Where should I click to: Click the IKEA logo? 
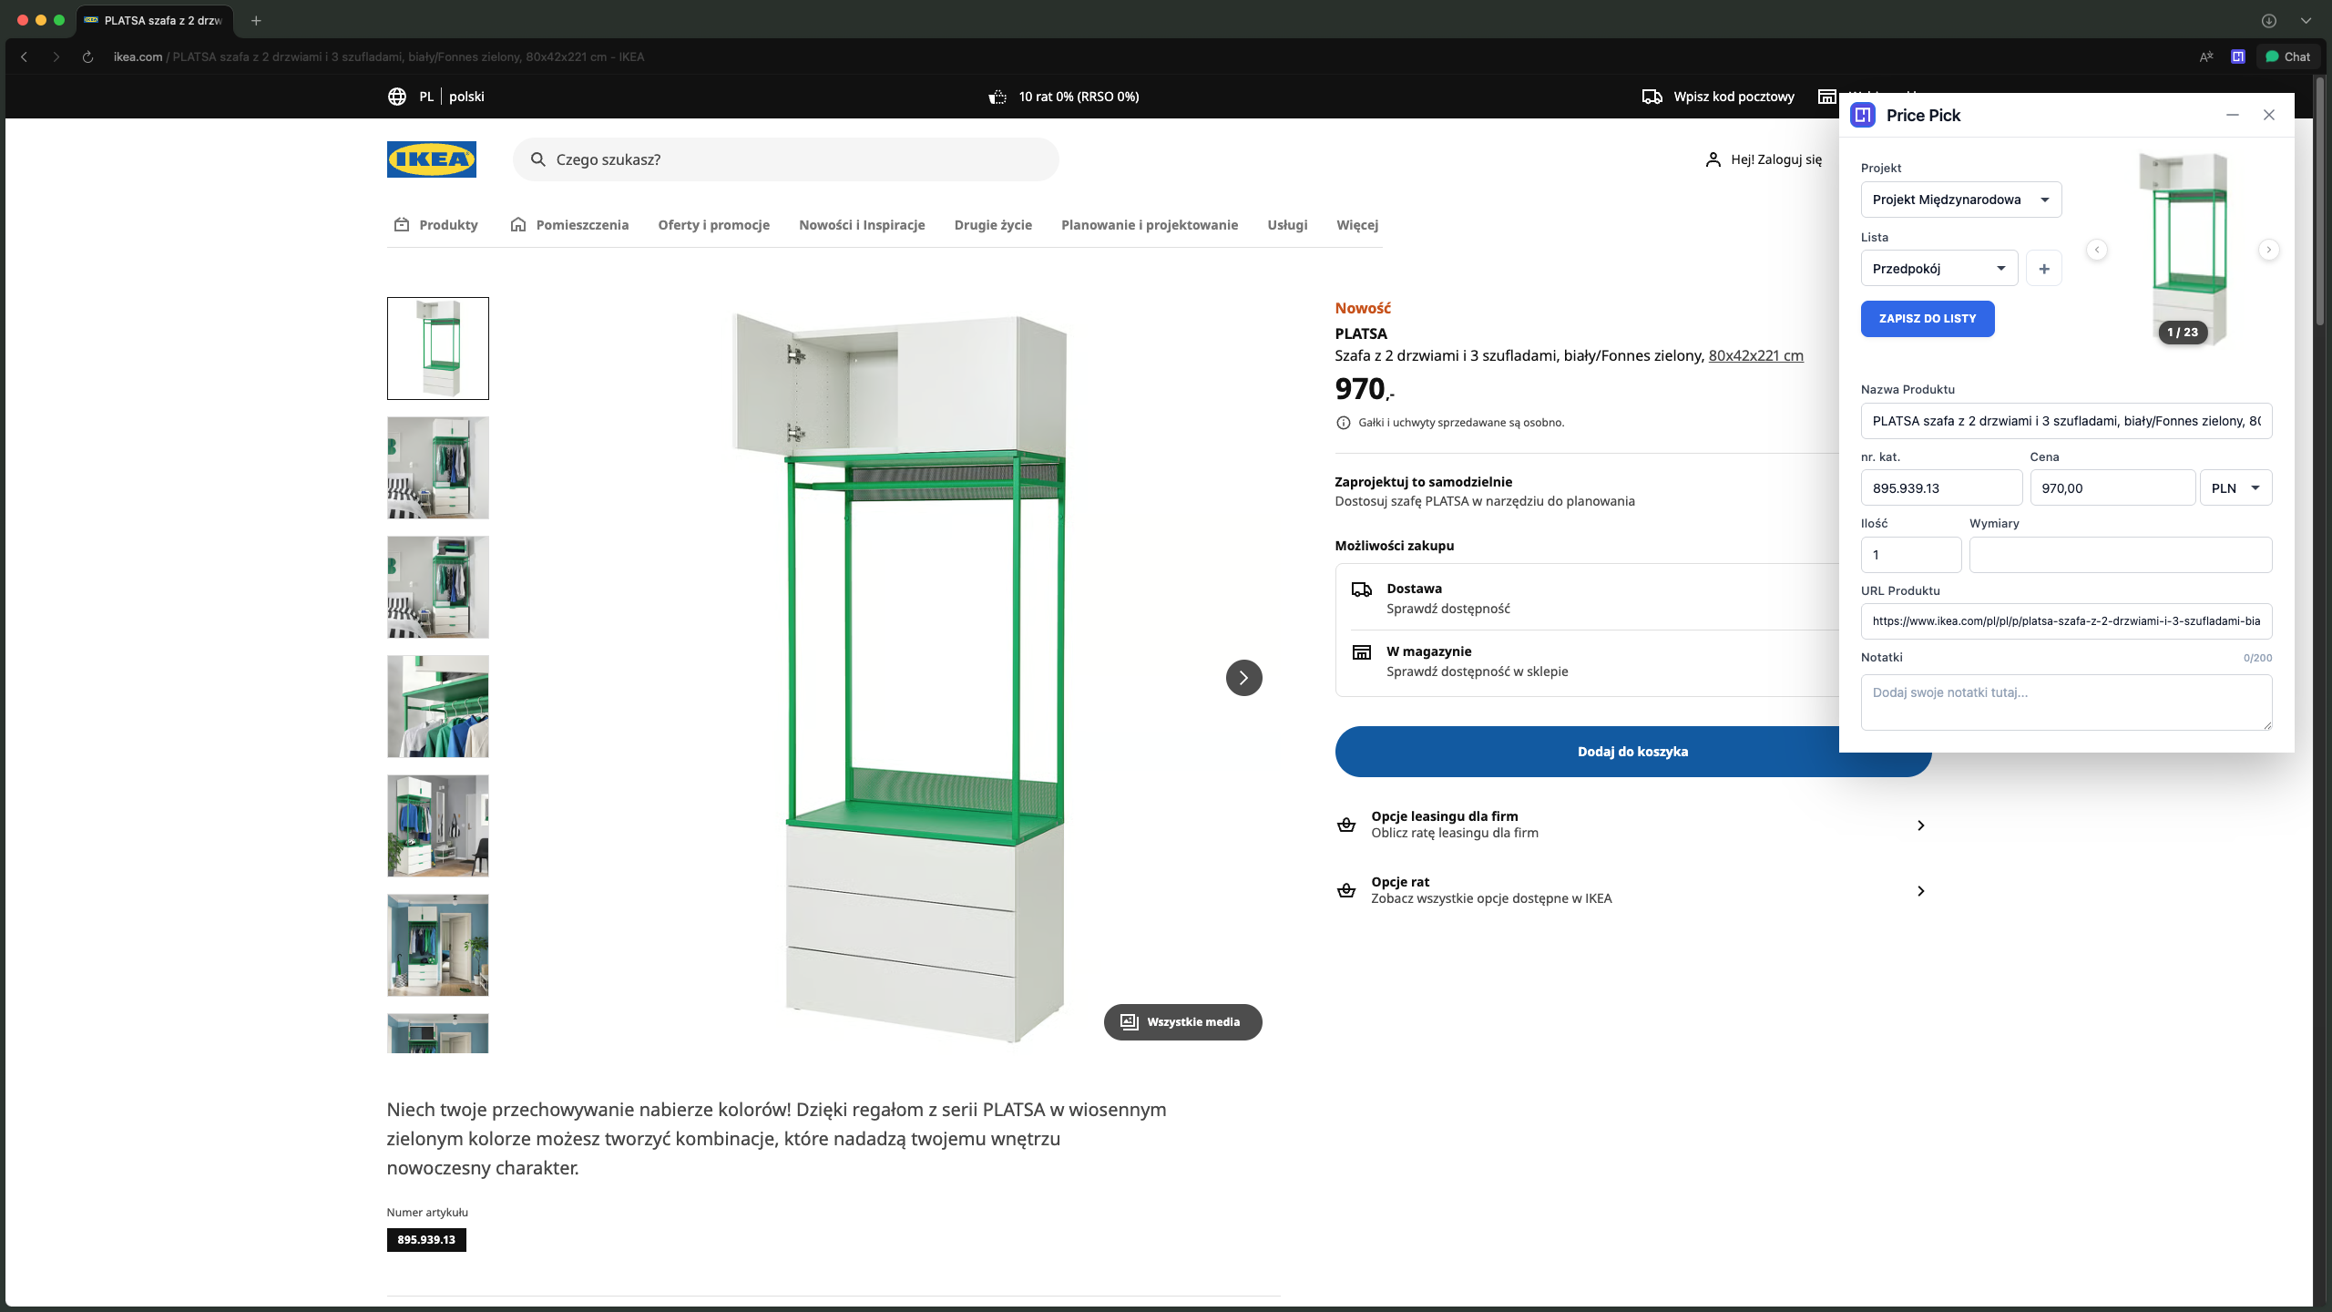pos(432,159)
